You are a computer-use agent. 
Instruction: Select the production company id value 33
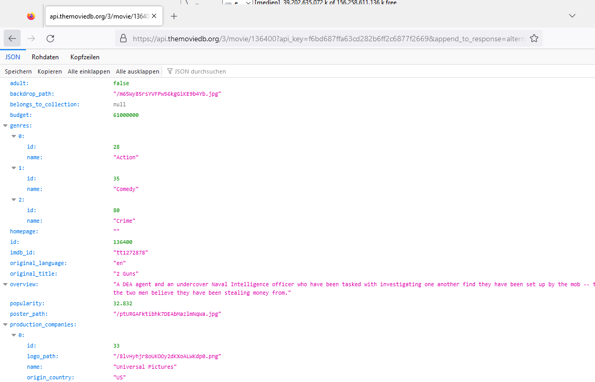(116, 346)
